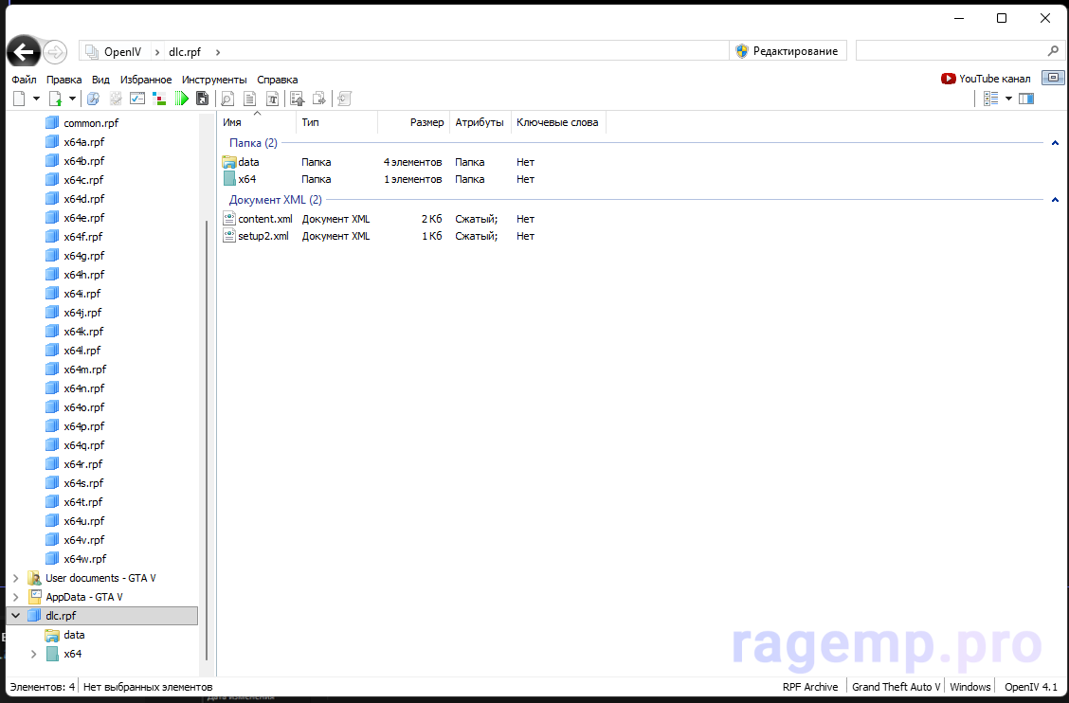Toggle the compact window button beside YouTube
This screenshot has width=1069, height=703.
(1053, 79)
